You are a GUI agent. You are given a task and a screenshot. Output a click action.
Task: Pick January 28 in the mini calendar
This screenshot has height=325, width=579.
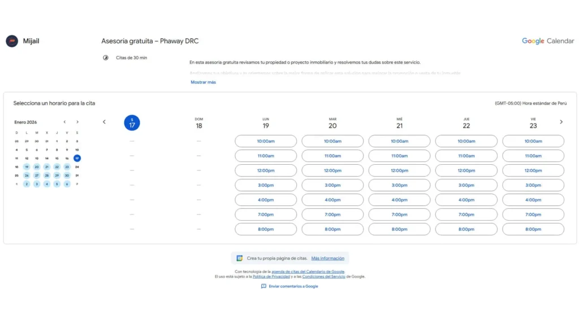tap(47, 175)
